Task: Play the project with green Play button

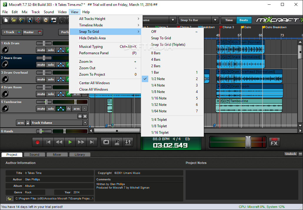Action: [70, 142]
